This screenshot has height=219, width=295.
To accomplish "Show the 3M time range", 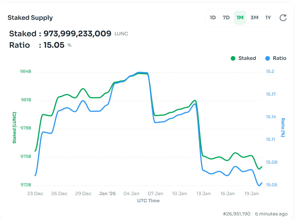I will tap(254, 18).
